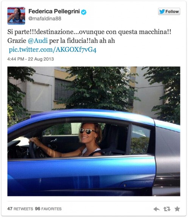View the 47 retweets list
The width and height of the screenshot is (188, 218).
coord(20,209)
